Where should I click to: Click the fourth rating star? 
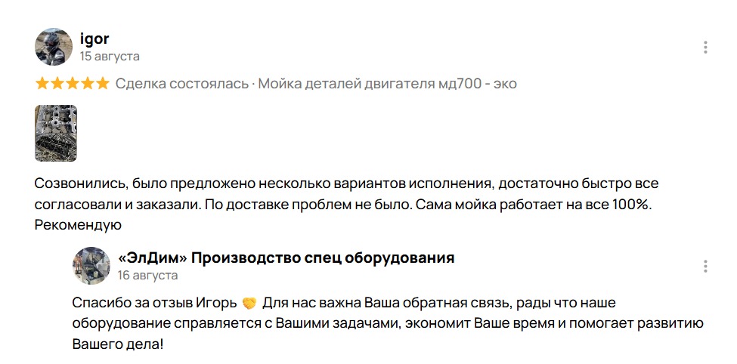click(88, 84)
